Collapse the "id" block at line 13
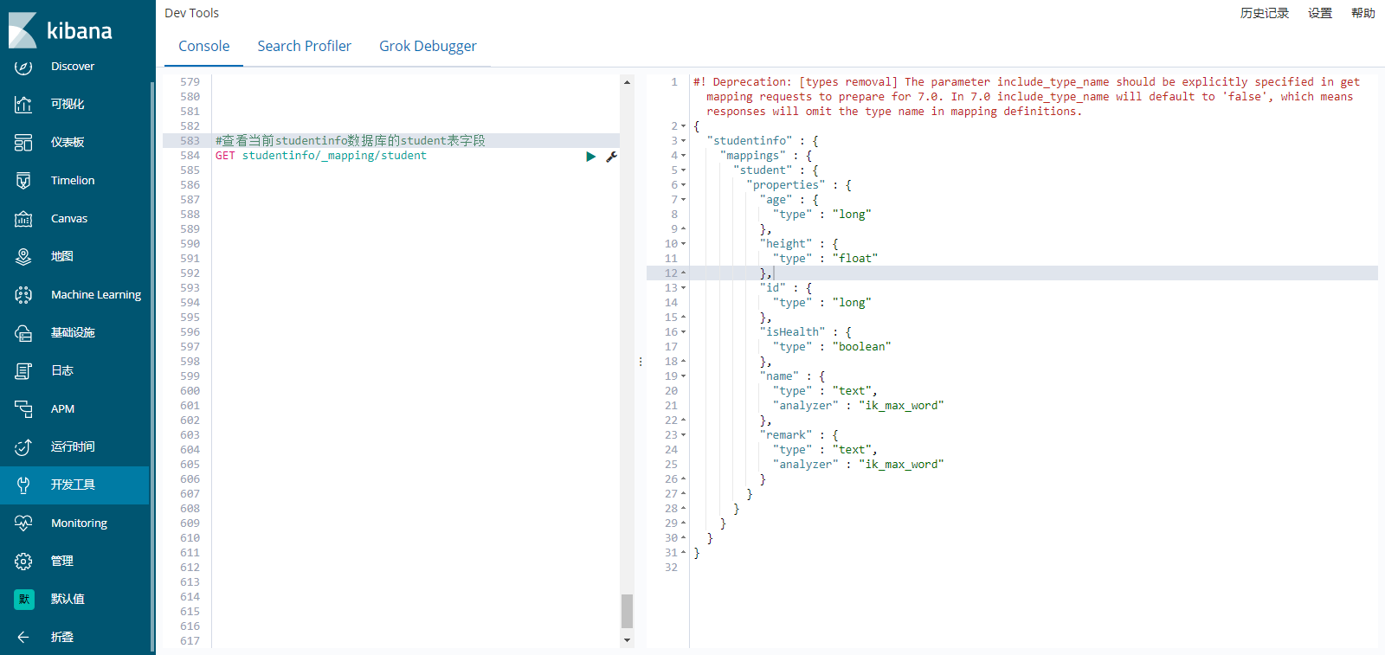Image resolution: width=1385 pixels, height=655 pixels. [x=684, y=288]
